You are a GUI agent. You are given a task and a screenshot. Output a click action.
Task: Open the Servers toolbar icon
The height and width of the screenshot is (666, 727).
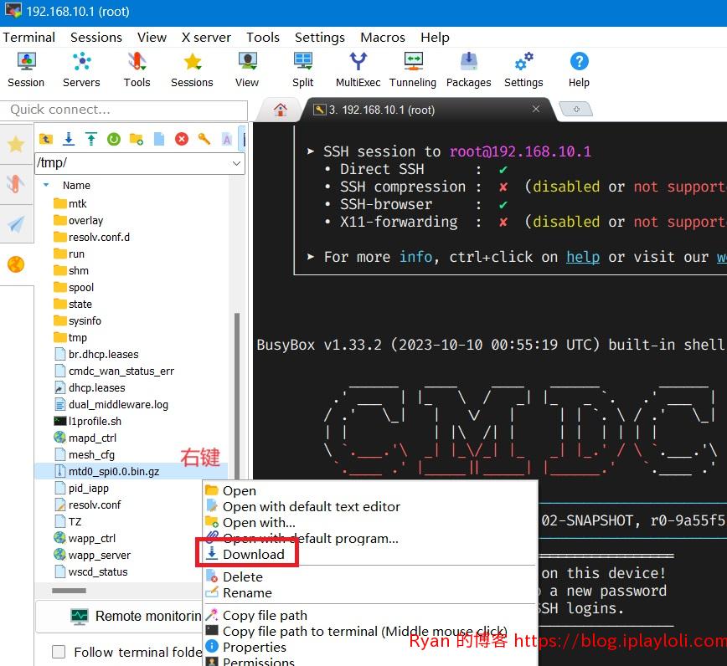pos(81,69)
